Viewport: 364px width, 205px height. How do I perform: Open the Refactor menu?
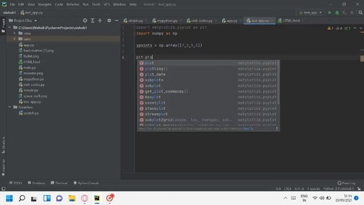73,4
